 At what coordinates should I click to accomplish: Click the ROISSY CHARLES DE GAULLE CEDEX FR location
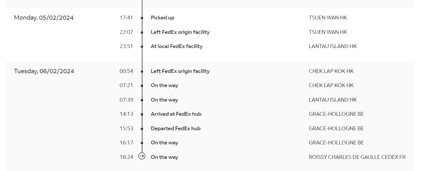point(357,157)
